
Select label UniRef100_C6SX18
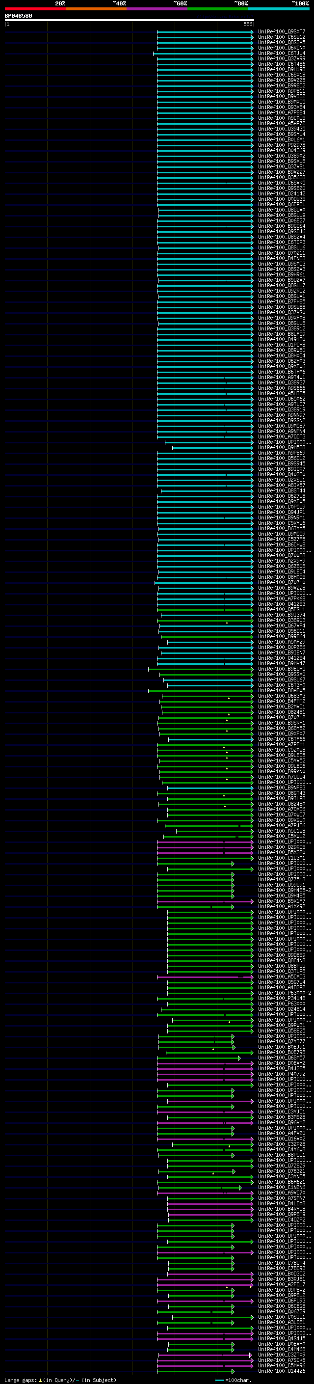click(x=282, y=75)
